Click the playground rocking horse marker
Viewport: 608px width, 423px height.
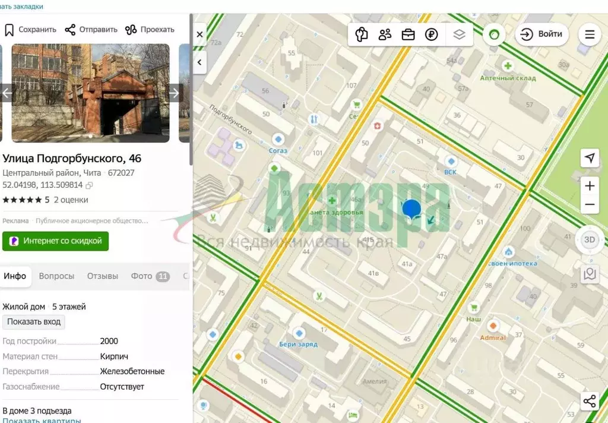click(239, 146)
